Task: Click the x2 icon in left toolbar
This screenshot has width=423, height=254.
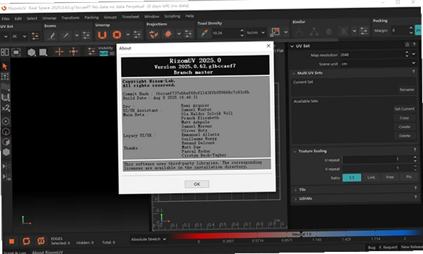Action: pos(6,108)
